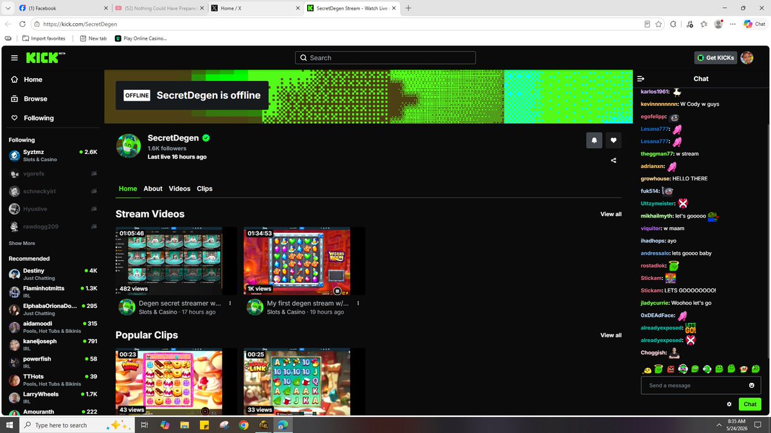This screenshot has height=433, width=771.
Task: Open a new browser tab with plus
Action: coord(408,8)
